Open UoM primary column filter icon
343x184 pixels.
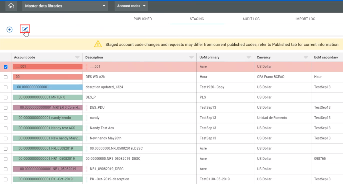click(x=249, y=57)
